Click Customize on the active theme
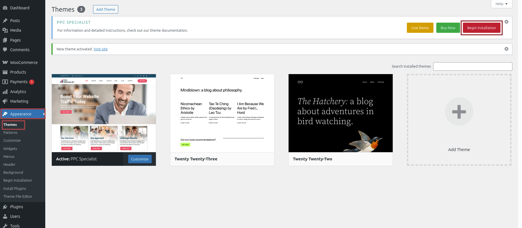Viewport: 522px width, 228px height. point(140,159)
